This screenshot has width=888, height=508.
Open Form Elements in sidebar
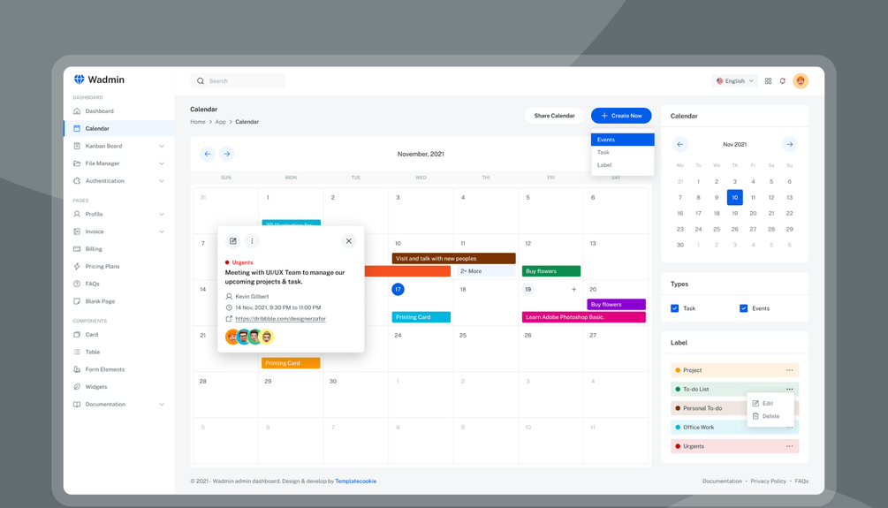point(104,369)
